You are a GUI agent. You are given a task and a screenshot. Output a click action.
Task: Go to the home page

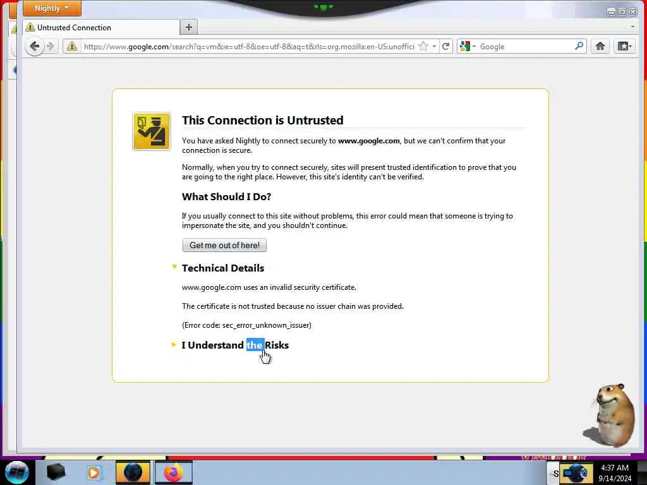click(x=600, y=46)
